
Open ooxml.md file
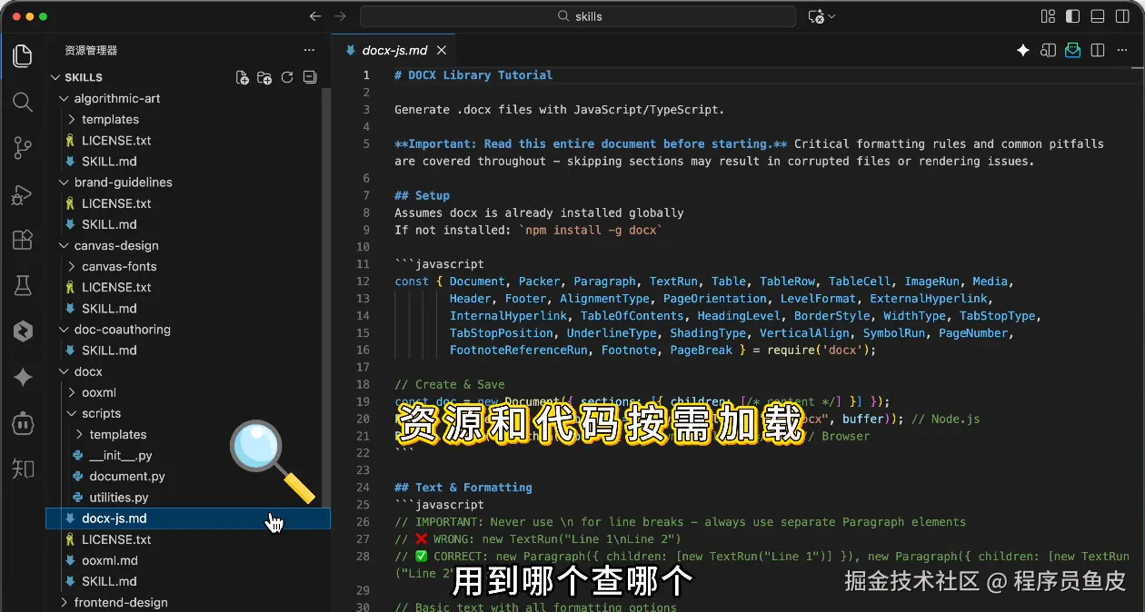(110, 560)
